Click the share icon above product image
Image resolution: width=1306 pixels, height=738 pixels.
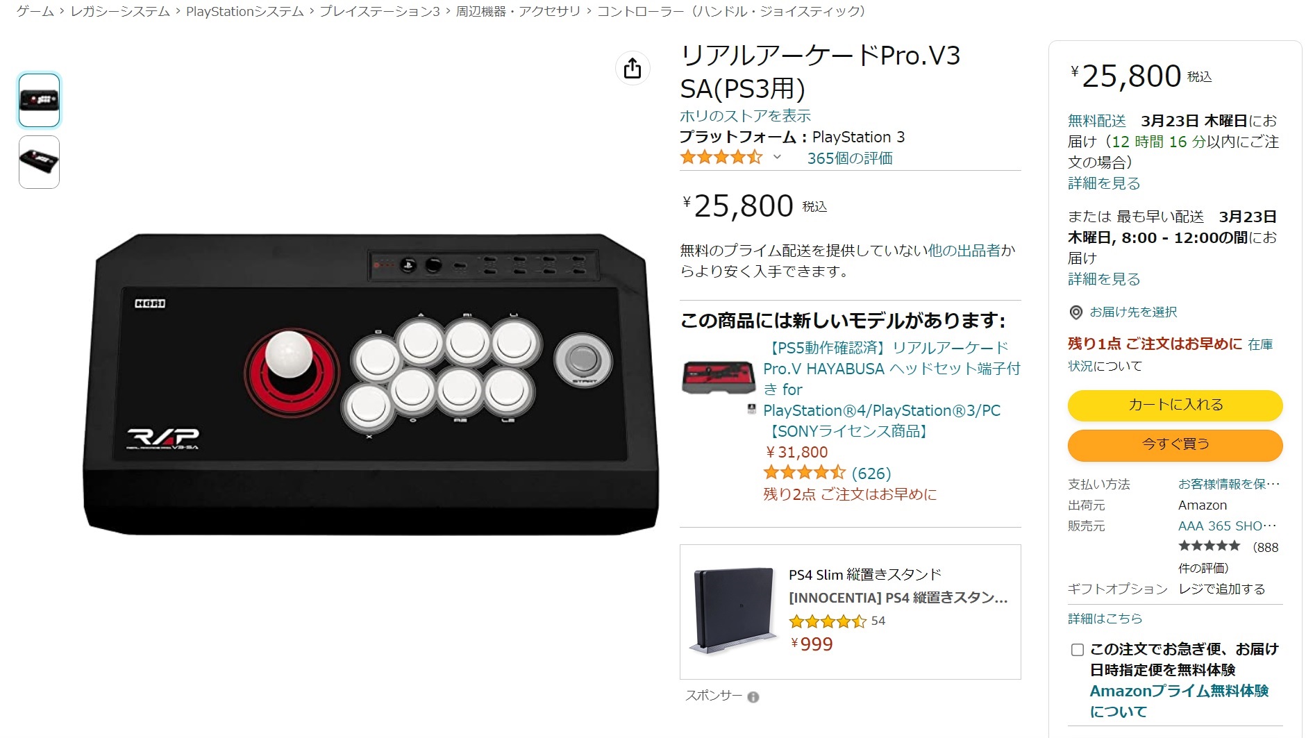(633, 68)
